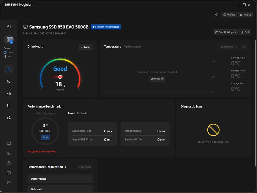Open the Dashboard grid icon in the sidebar
This screenshot has height=193, width=257.
click(9, 69)
